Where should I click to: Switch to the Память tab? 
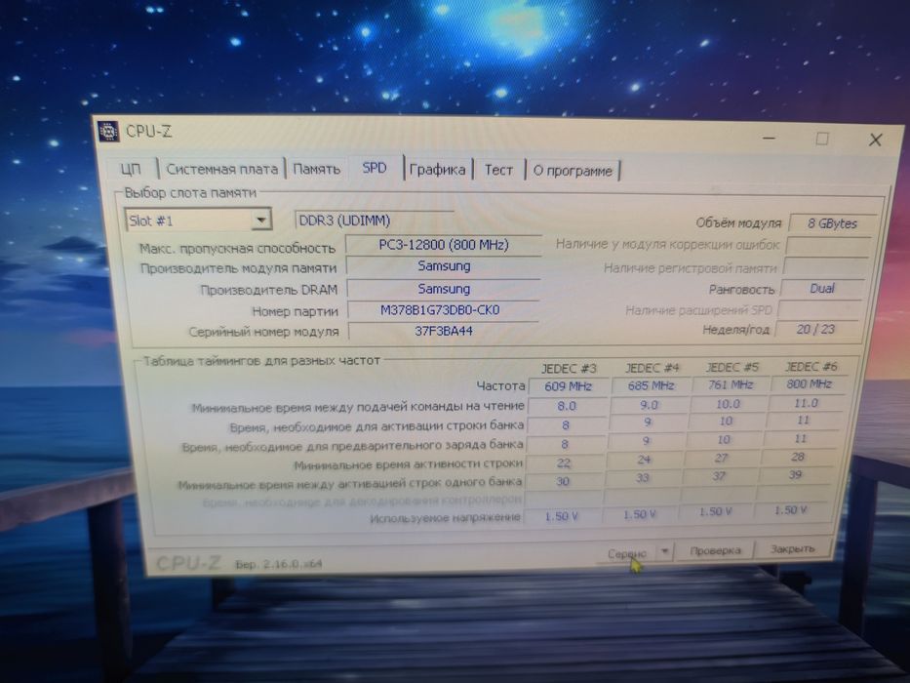pyautogui.click(x=316, y=169)
